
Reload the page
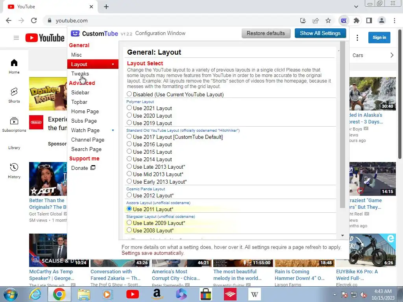[x=34, y=20]
